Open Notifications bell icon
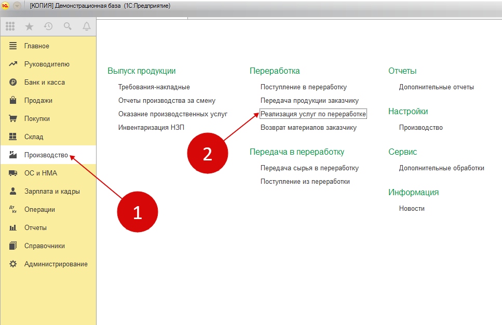 [x=87, y=26]
